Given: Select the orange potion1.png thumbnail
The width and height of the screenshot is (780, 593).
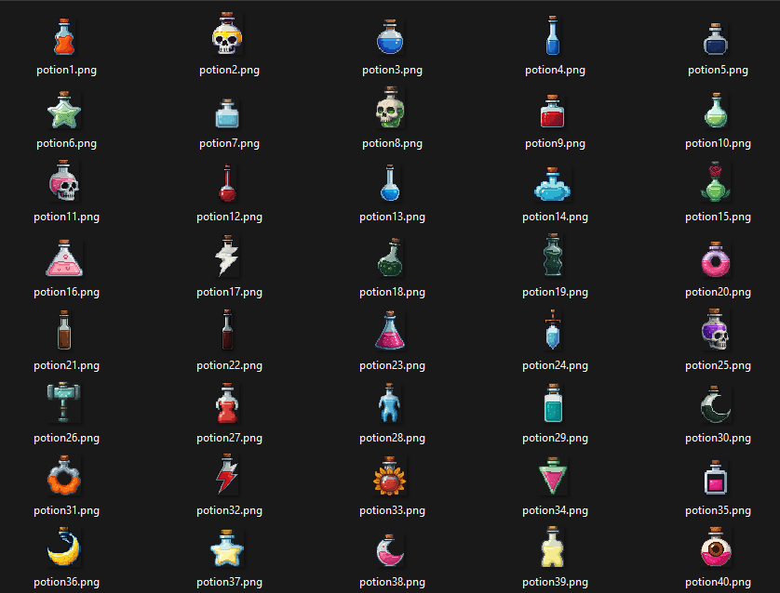Looking at the screenshot, I should tap(64, 37).
